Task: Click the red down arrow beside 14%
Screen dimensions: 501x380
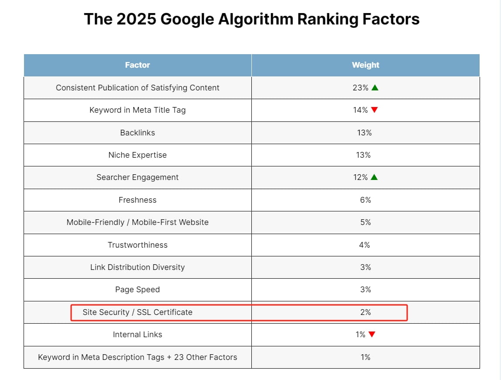Action: tap(374, 110)
